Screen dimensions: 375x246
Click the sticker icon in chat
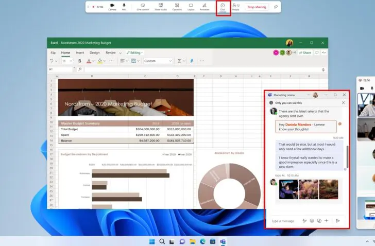pos(319,221)
